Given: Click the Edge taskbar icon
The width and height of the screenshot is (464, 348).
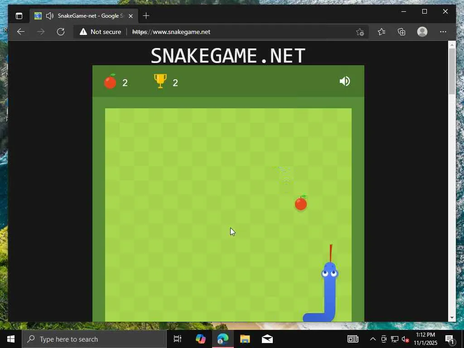Looking at the screenshot, I should [x=223, y=339].
